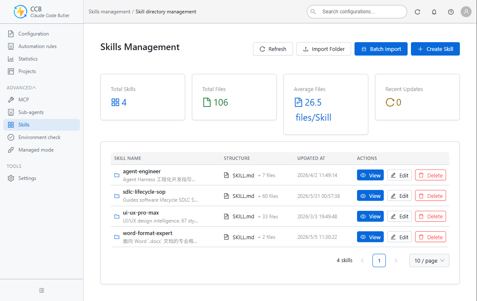477x301 pixels.
Task: Click SKILL.md file icon in word-format-expert row
Action: pyautogui.click(x=226, y=237)
